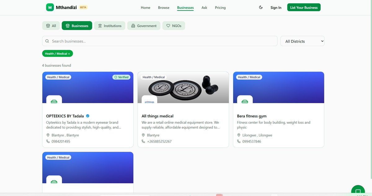
Task: Focus the Search businesses field
Action: point(160,41)
